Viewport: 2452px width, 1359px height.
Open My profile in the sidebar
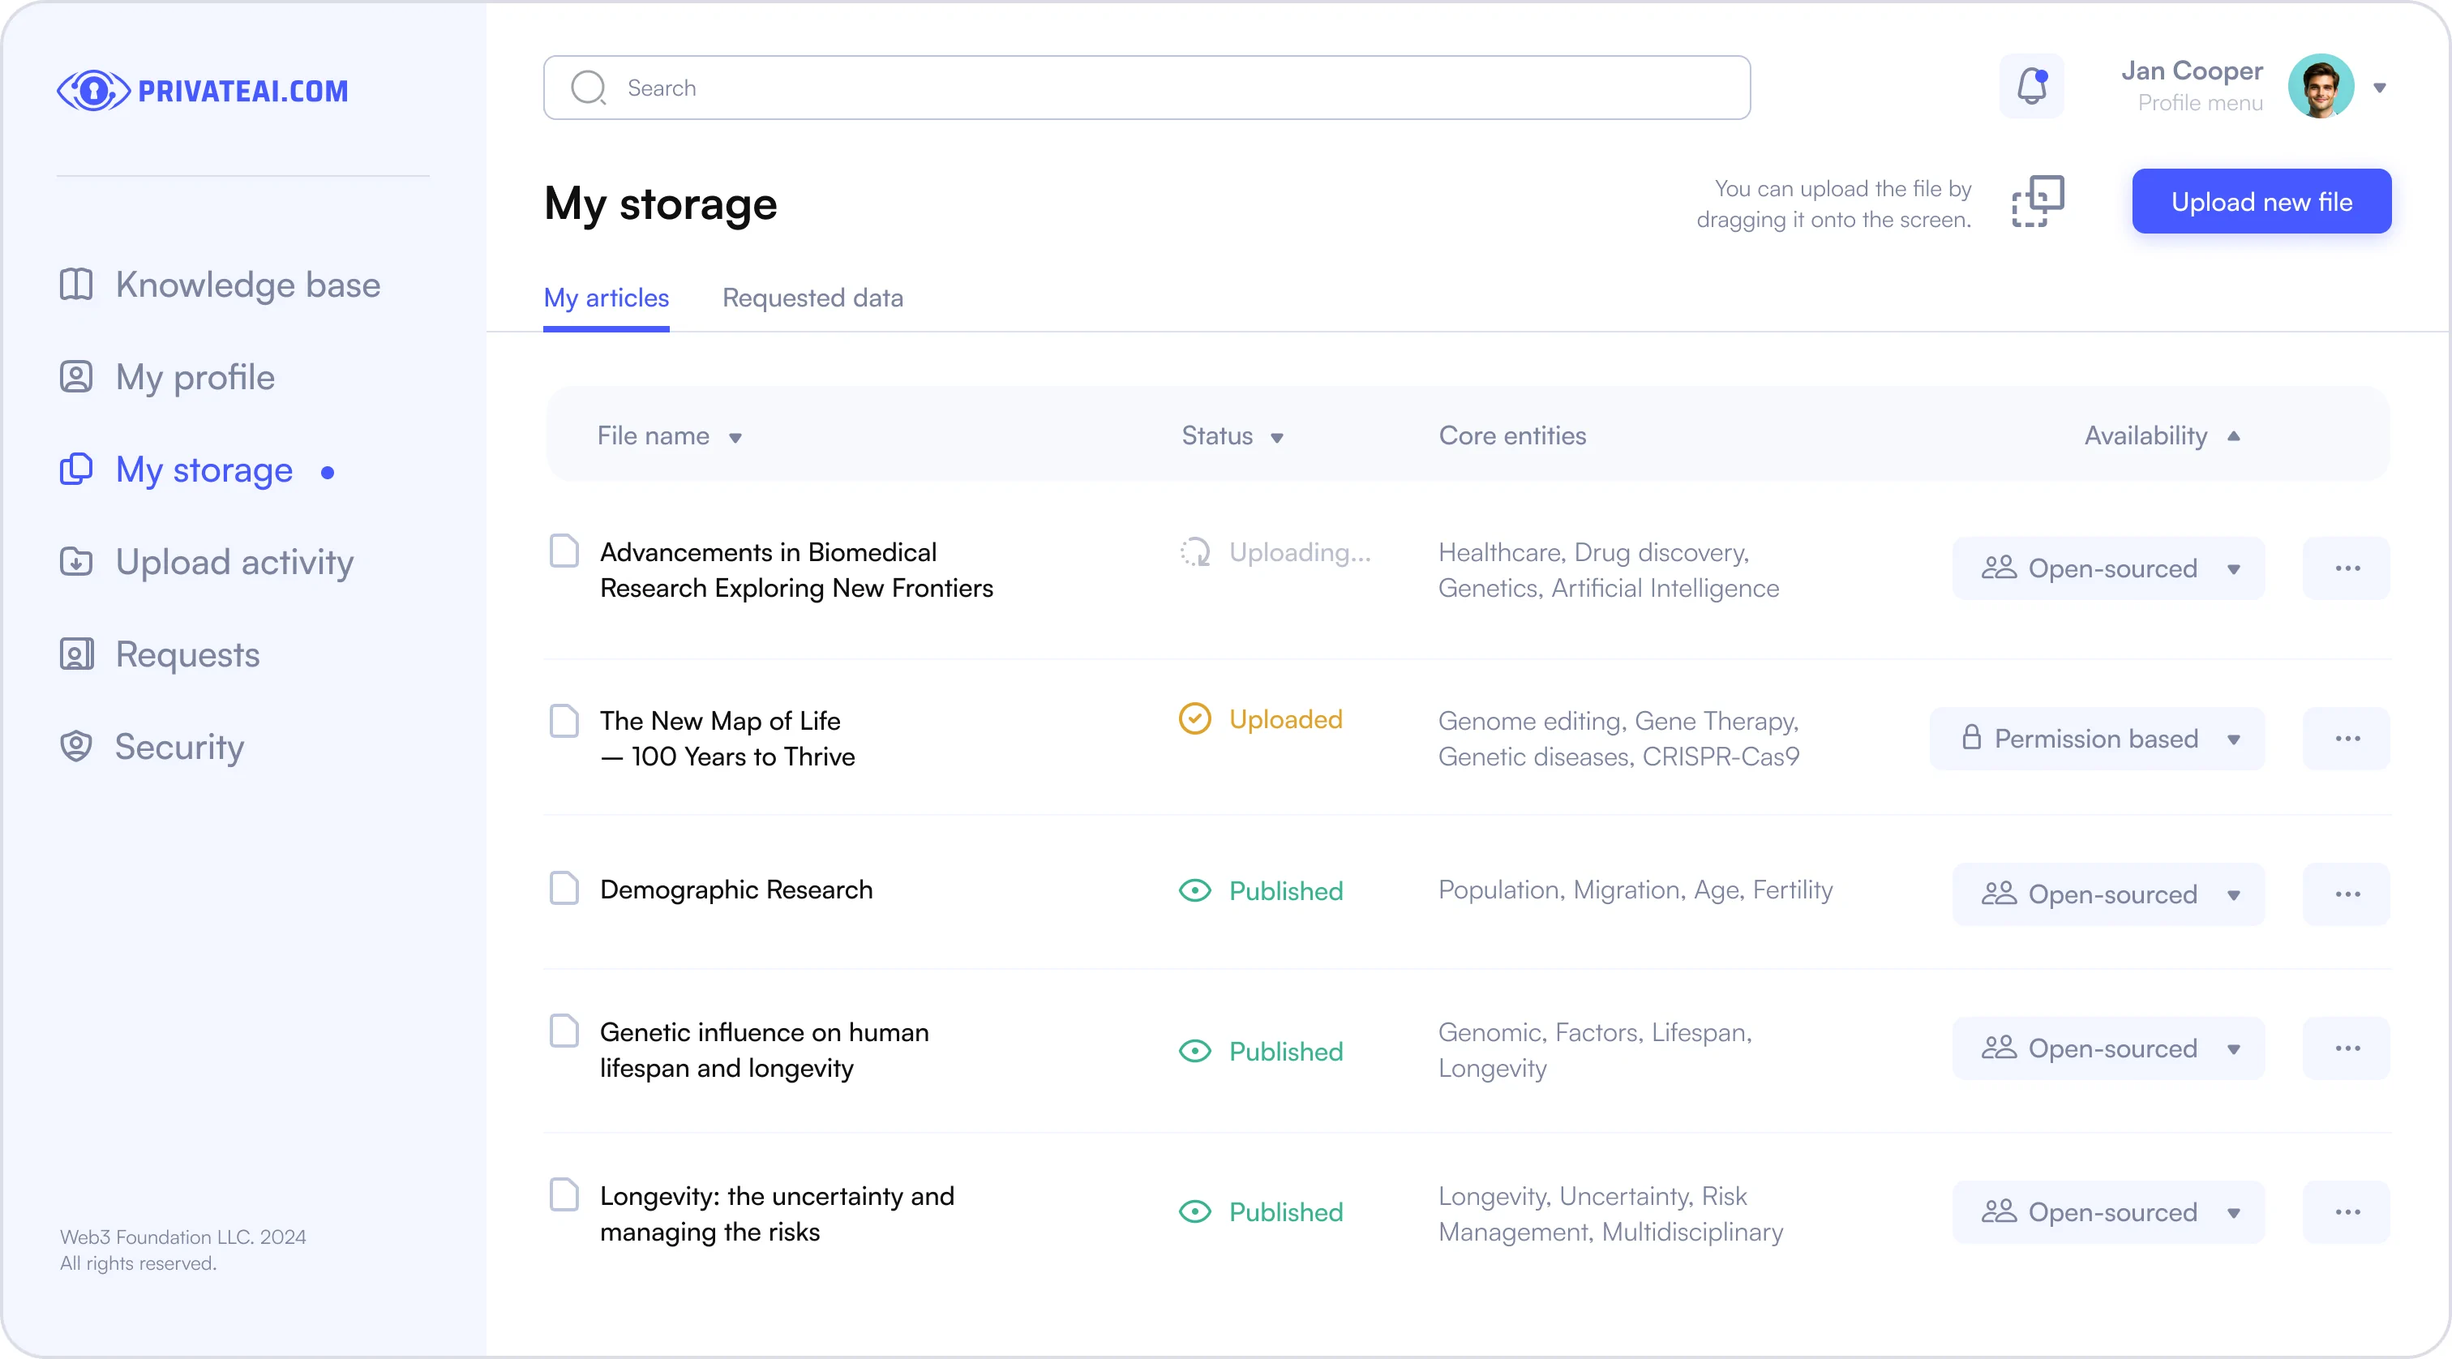click(x=194, y=377)
